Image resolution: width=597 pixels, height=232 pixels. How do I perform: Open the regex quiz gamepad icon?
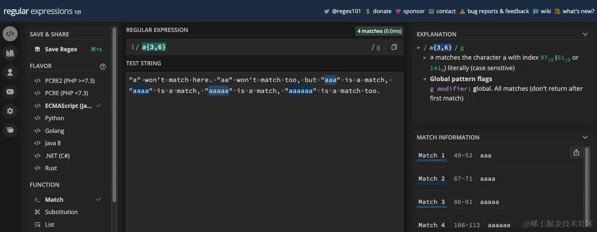click(10, 92)
